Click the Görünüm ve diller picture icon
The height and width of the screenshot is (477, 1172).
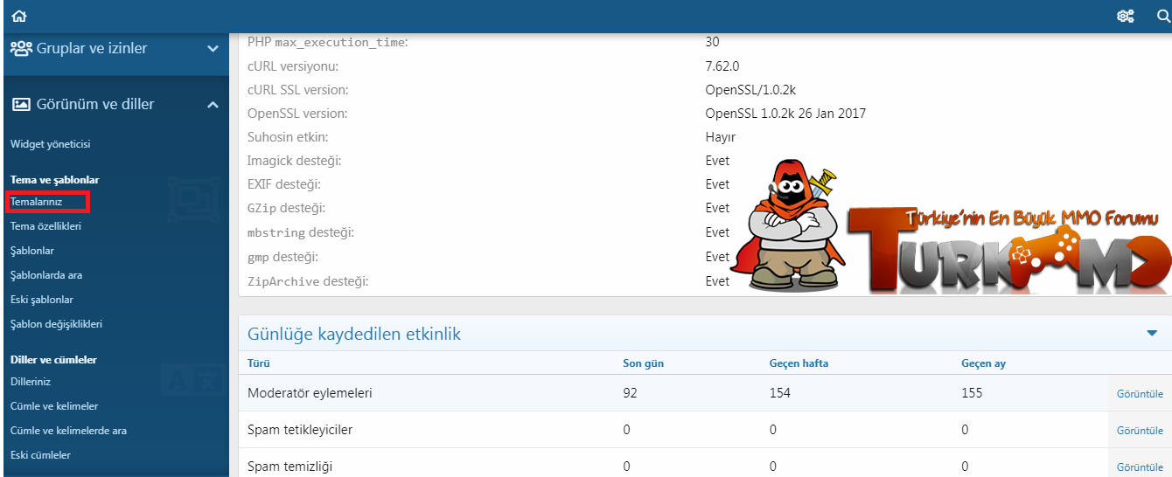pos(21,104)
